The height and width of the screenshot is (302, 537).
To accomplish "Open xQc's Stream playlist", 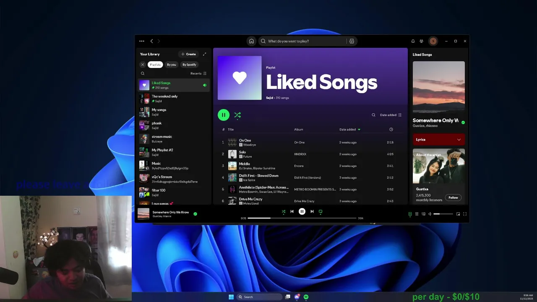I will [x=174, y=179].
